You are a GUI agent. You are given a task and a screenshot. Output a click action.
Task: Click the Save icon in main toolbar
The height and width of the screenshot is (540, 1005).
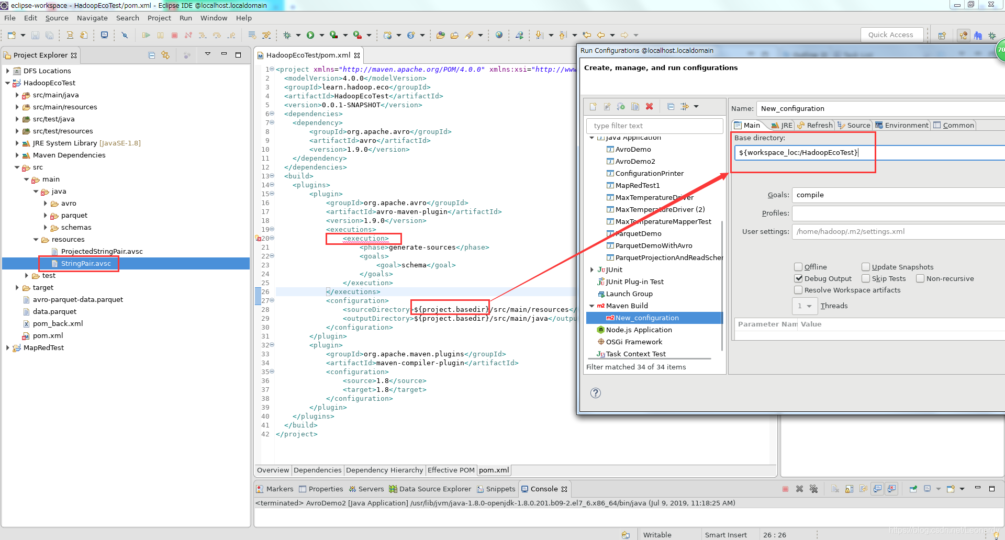pyautogui.click(x=35, y=35)
